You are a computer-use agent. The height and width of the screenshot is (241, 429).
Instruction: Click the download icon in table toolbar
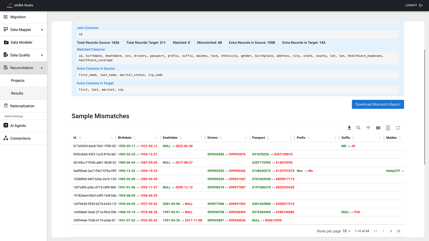349,128
